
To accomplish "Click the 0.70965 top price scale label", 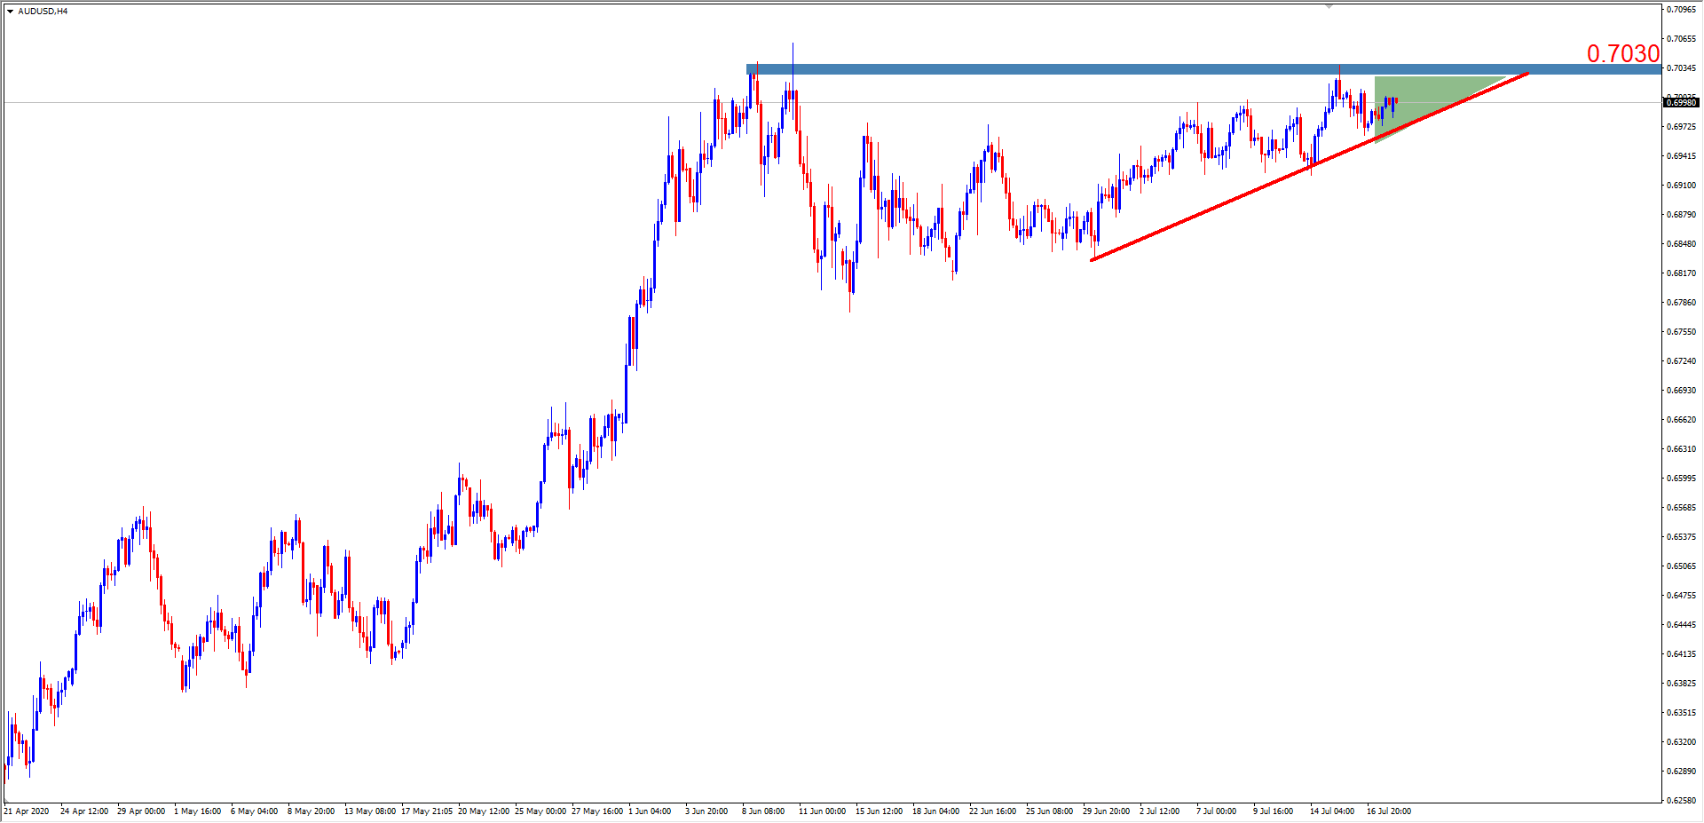I will [x=1681, y=10].
